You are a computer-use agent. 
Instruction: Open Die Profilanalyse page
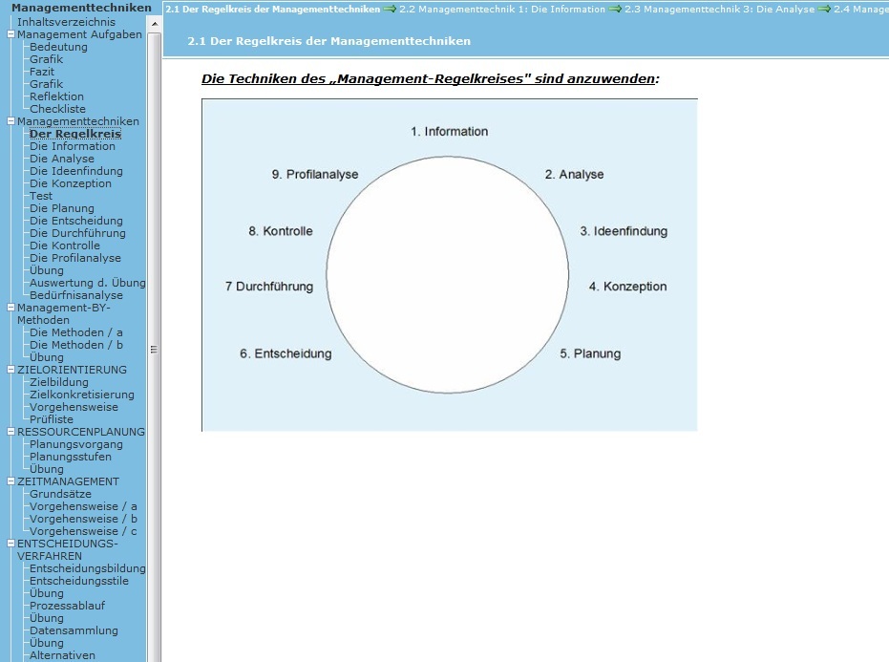pyautogui.click(x=75, y=258)
